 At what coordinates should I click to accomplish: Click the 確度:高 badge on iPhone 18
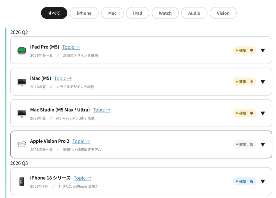coord(244,181)
